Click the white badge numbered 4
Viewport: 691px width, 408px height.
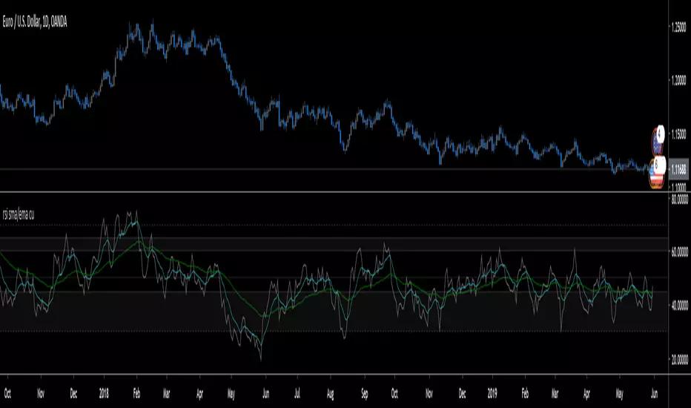pyautogui.click(x=660, y=132)
